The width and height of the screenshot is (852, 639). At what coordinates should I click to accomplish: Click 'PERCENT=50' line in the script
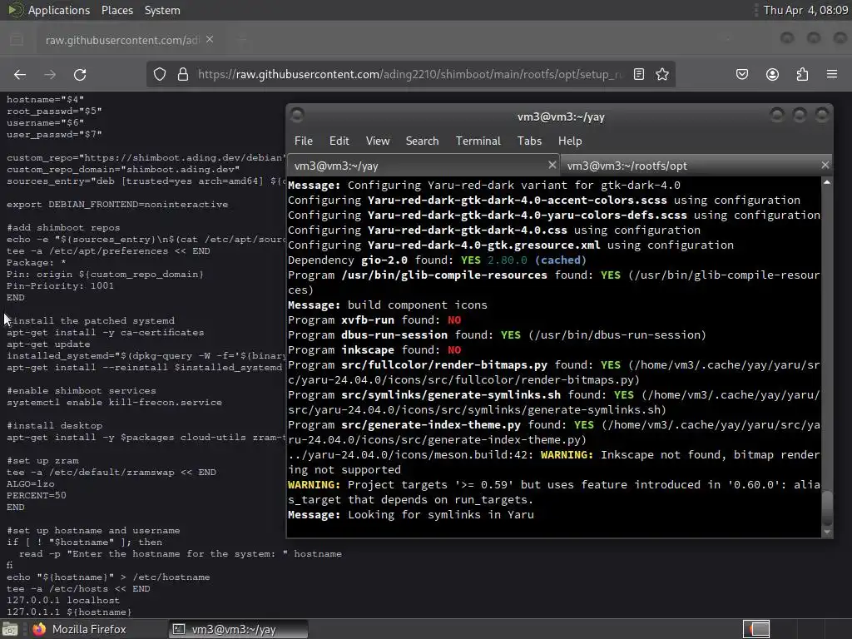(x=37, y=496)
